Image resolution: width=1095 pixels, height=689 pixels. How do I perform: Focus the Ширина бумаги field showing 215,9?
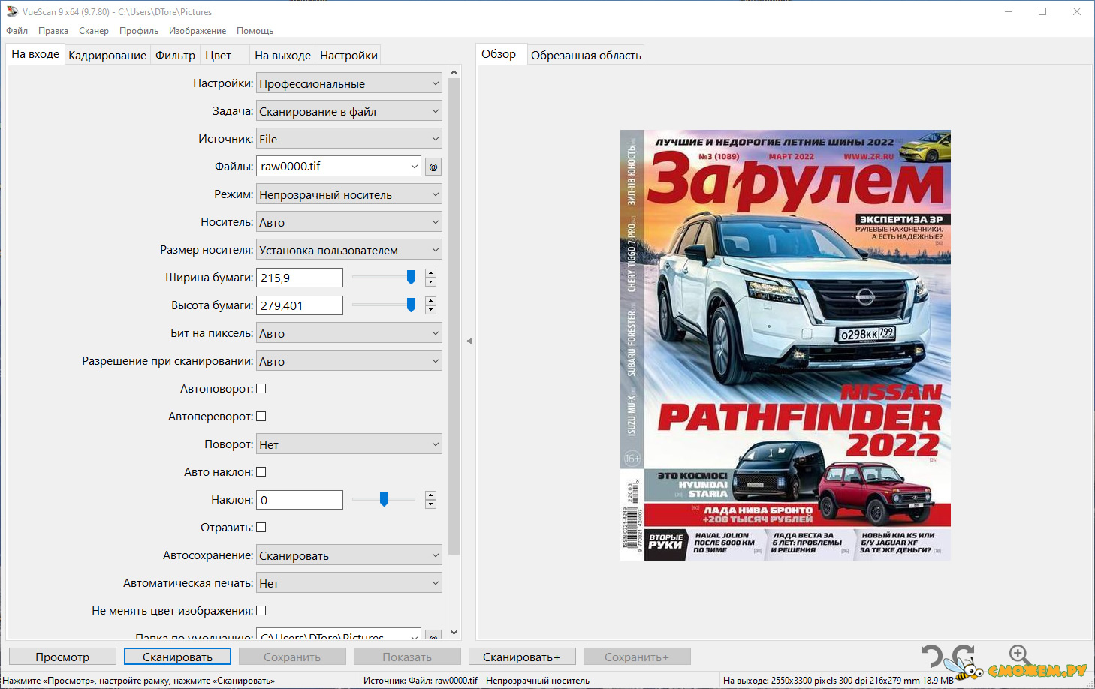pyautogui.click(x=300, y=278)
